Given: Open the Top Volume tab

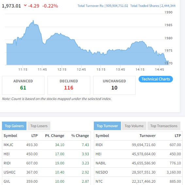Looking at the screenshot, I should click(134, 126).
